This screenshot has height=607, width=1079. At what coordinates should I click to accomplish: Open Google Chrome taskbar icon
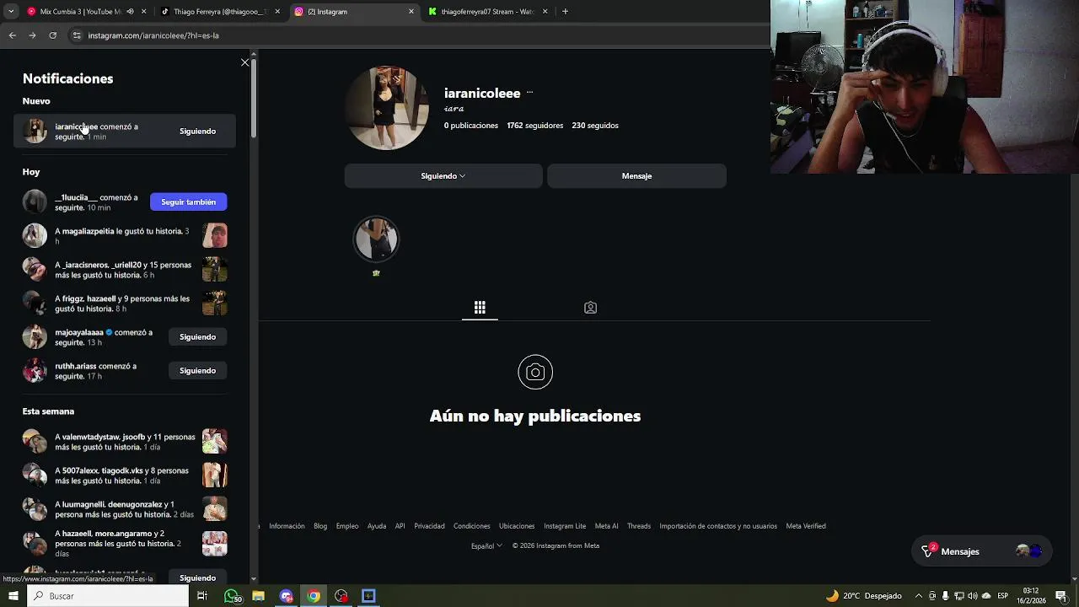314,596
